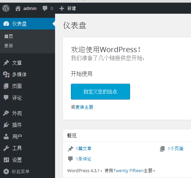Click the plug icon beside 插件

6,125
